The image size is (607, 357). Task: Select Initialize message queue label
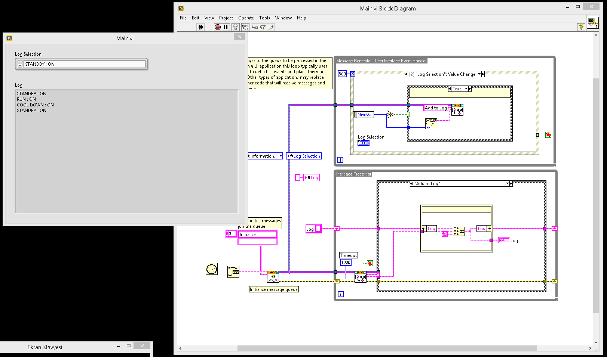pos(274,289)
